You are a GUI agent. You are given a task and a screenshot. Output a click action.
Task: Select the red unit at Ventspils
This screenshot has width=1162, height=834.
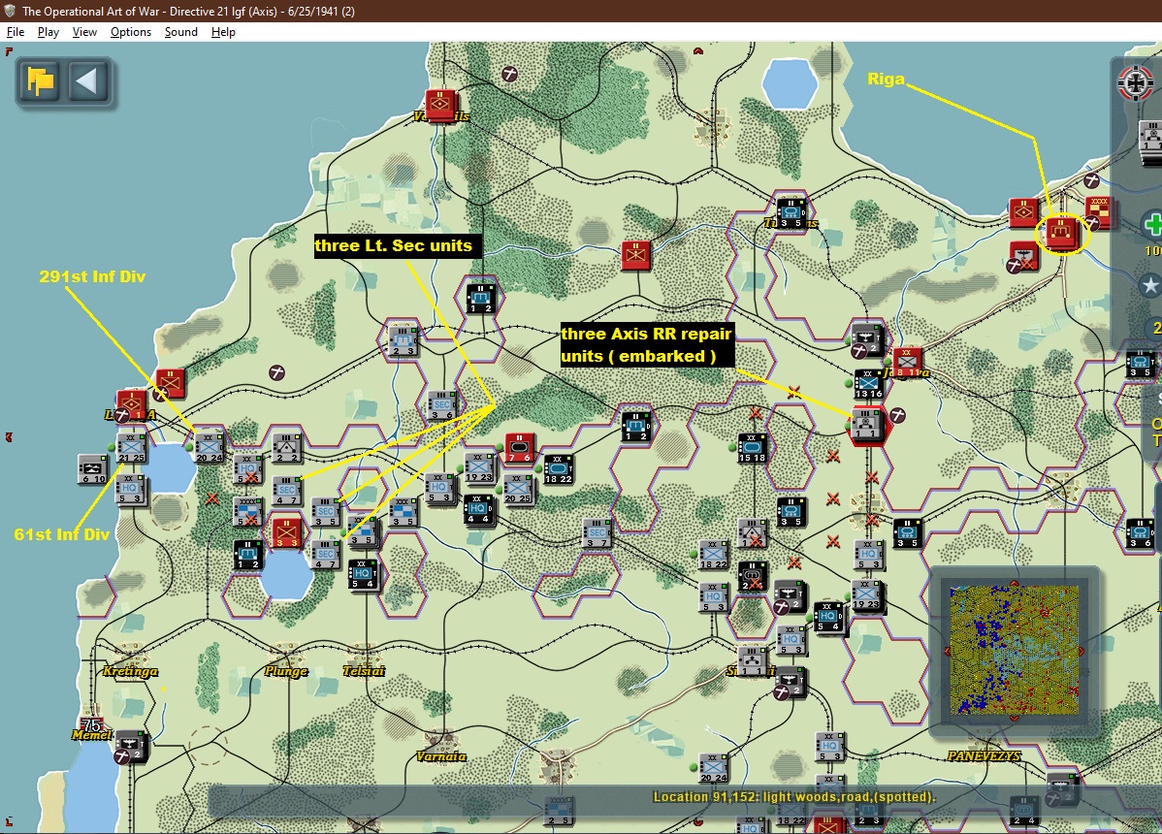[x=440, y=105]
